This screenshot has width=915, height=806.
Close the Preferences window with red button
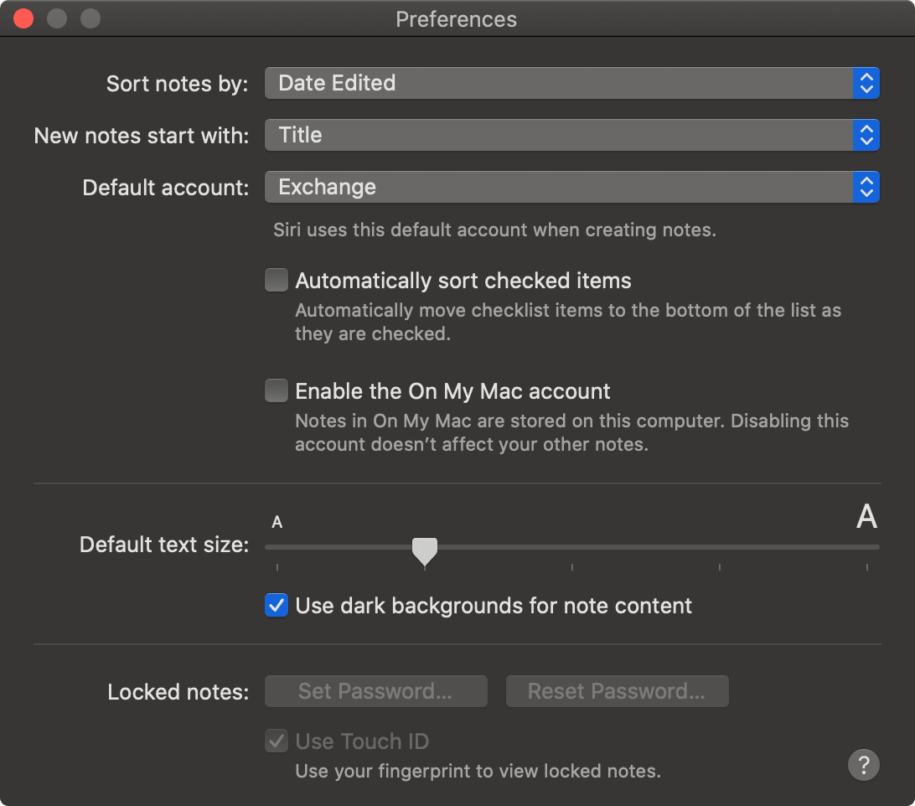pyautogui.click(x=23, y=18)
